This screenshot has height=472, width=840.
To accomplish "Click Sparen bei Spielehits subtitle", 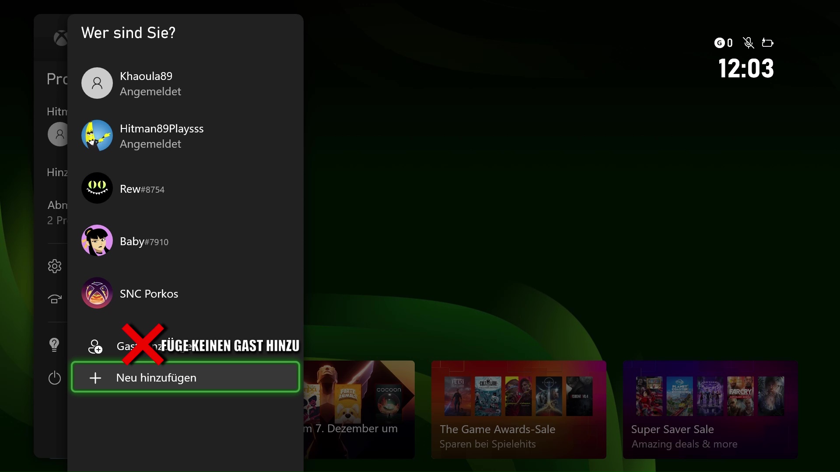I will (487, 444).
